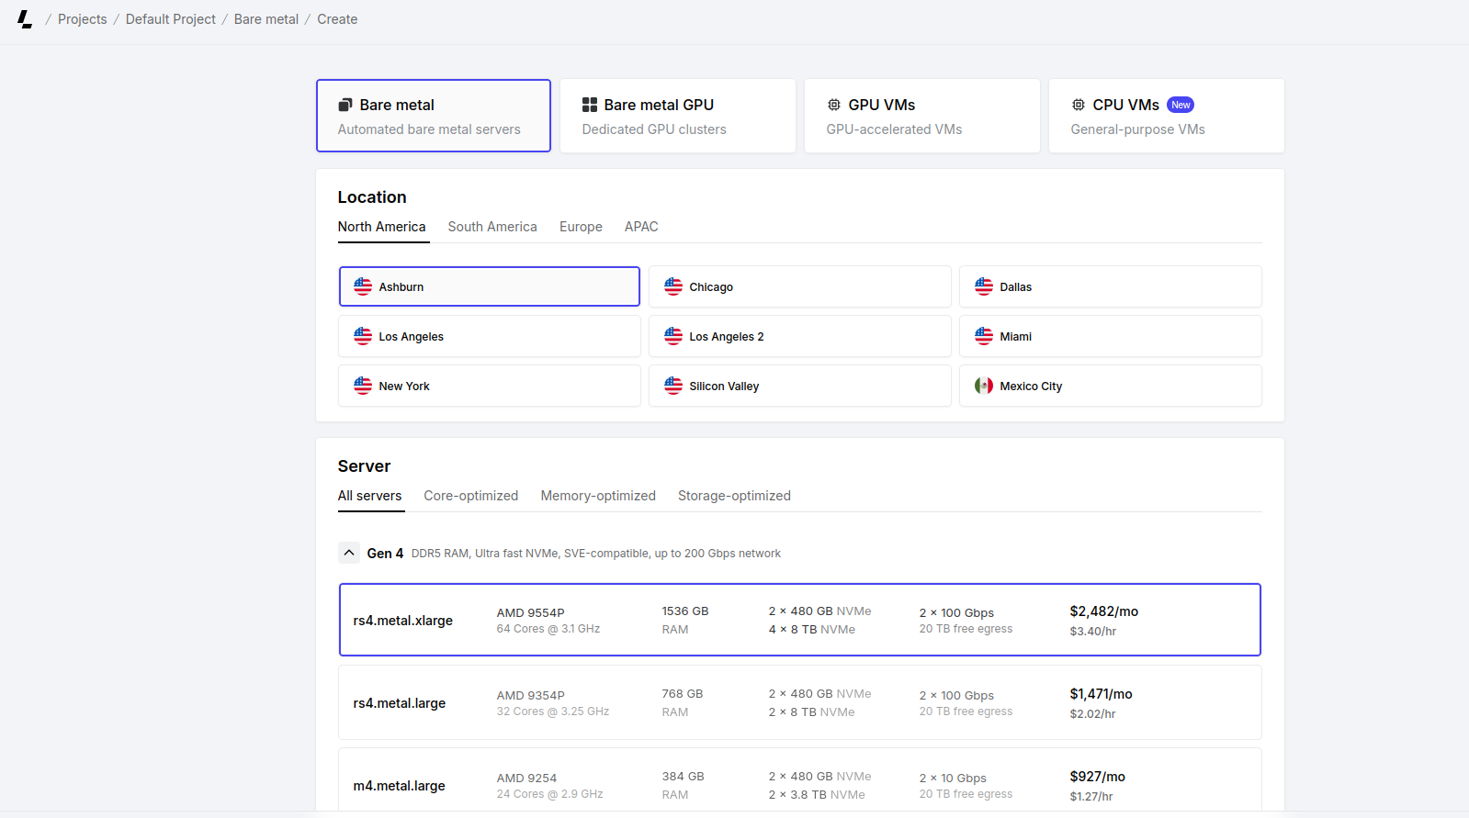Viewport: 1469px width, 818px height.
Task: Click the CPU VMs chip icon
Action: point(1079,105)
